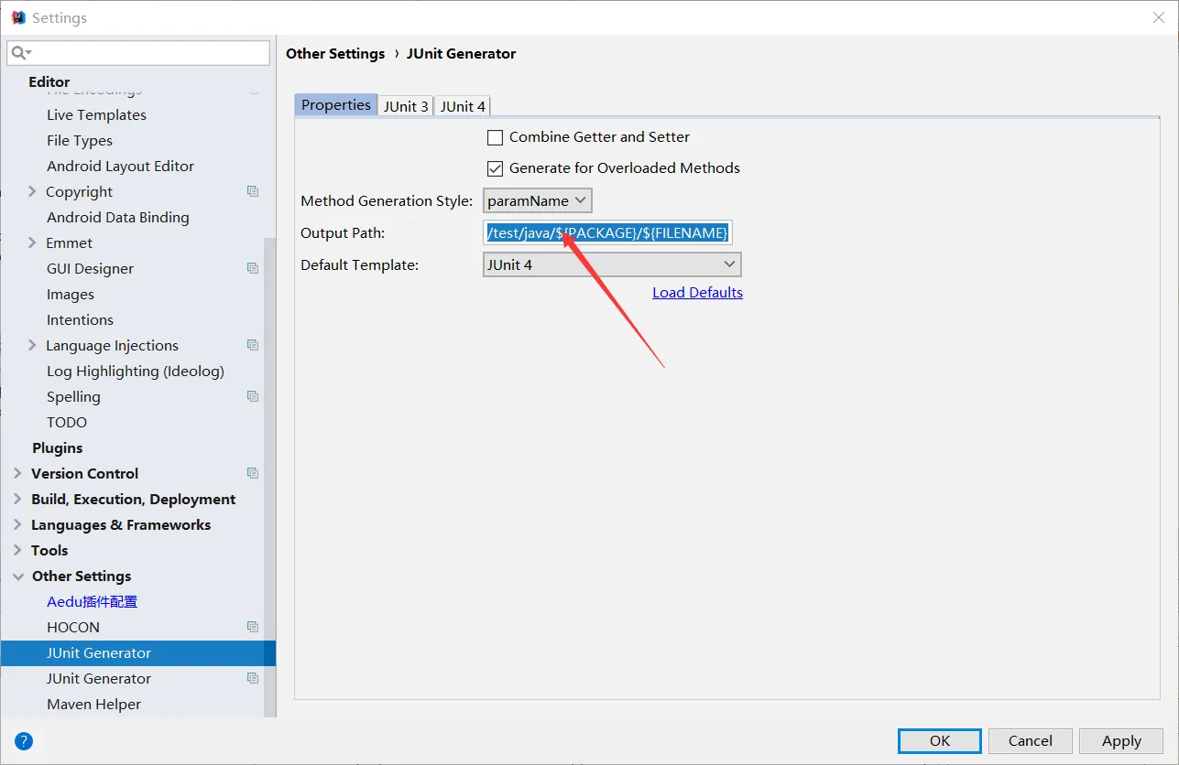This screenshot has width=1179, height=765.
Task: Open Aedu插件配置 settings page
Action: coord(92,601)
